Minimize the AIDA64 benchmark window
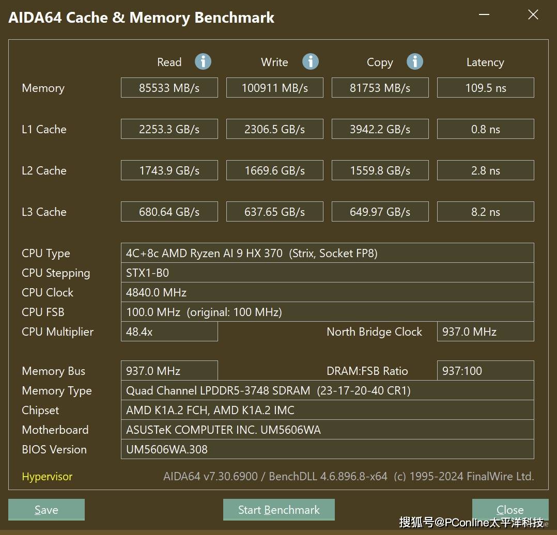 point(484,14)
